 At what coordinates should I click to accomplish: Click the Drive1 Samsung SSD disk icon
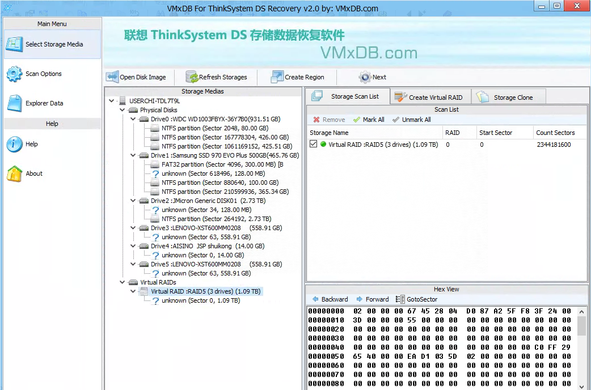click(143, 155)
